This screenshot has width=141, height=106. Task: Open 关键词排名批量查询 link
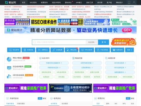[54, 63]
